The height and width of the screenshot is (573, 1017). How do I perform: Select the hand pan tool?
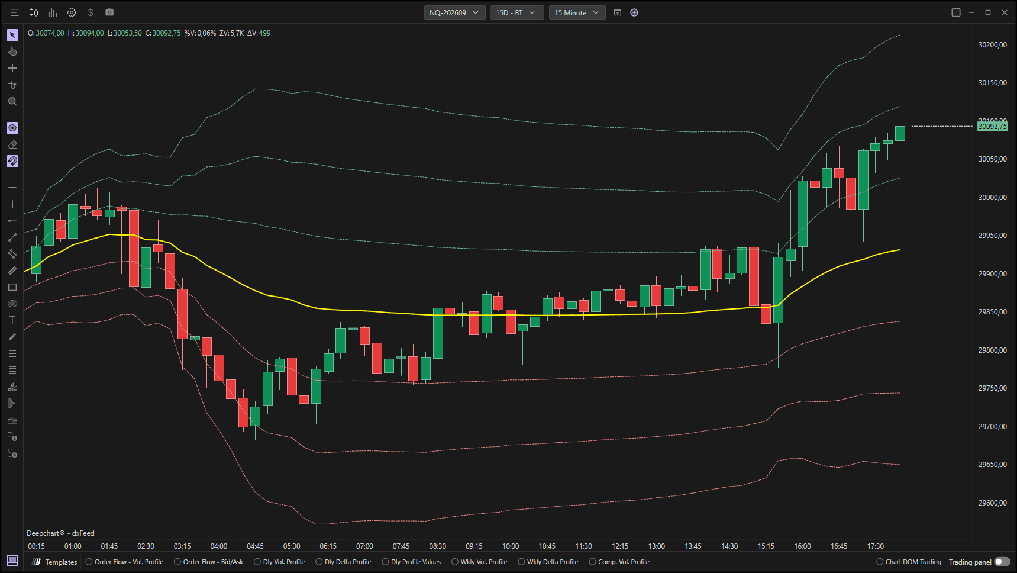[12, 51]
